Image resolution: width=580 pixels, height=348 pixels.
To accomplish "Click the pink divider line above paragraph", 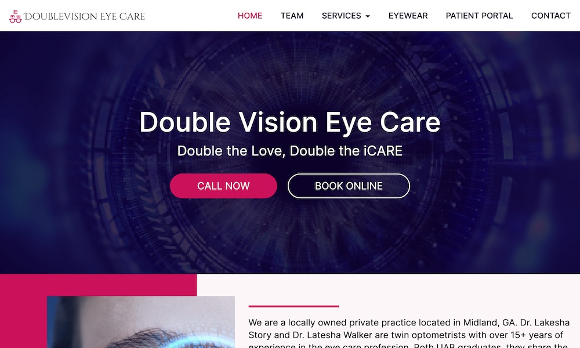I will [x=293, y=306].
